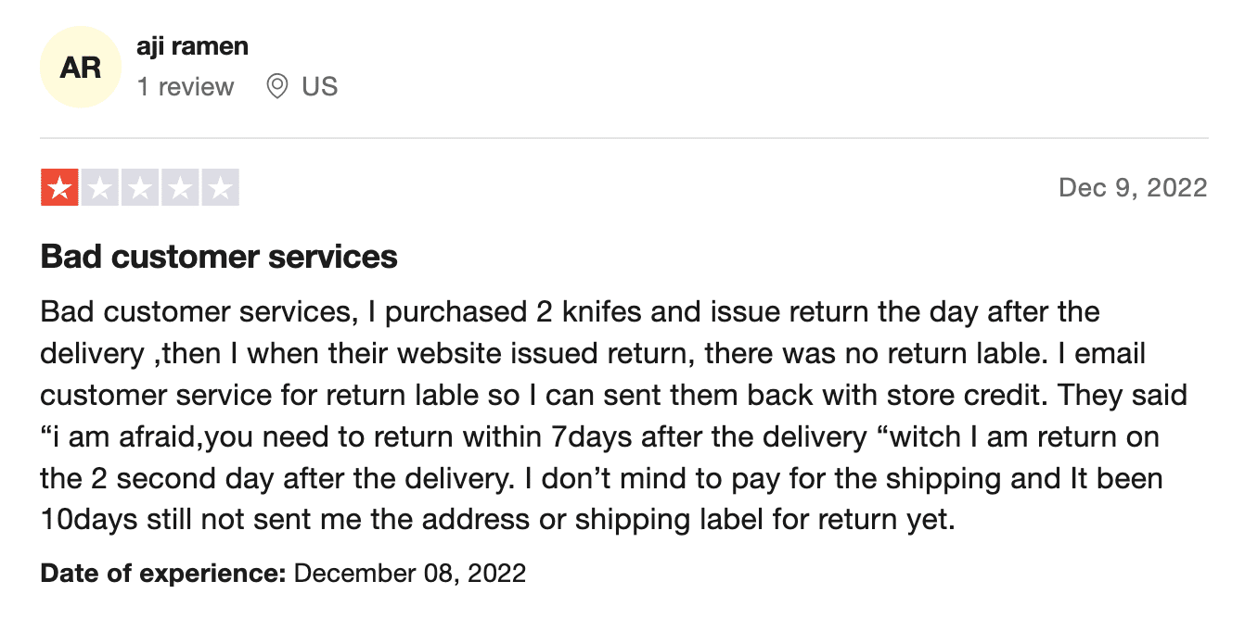Click the line mentioning no return lable
Image resolution: width=1245 pixels, height=619 pixels.
[593, 353]
